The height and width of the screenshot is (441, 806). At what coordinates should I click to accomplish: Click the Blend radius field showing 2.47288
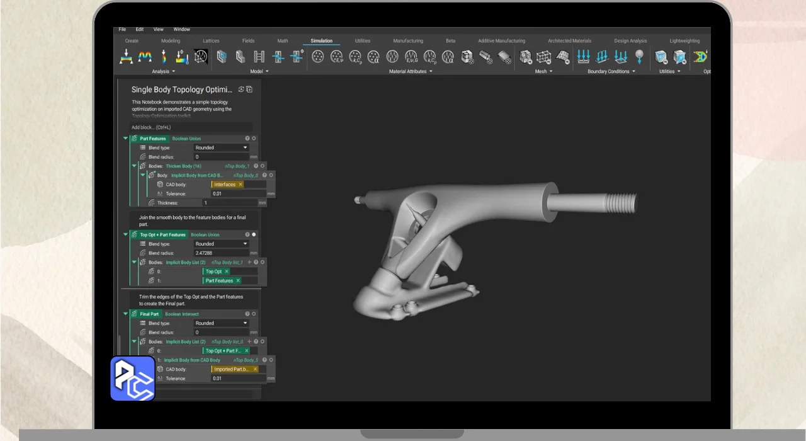(221, 253)
